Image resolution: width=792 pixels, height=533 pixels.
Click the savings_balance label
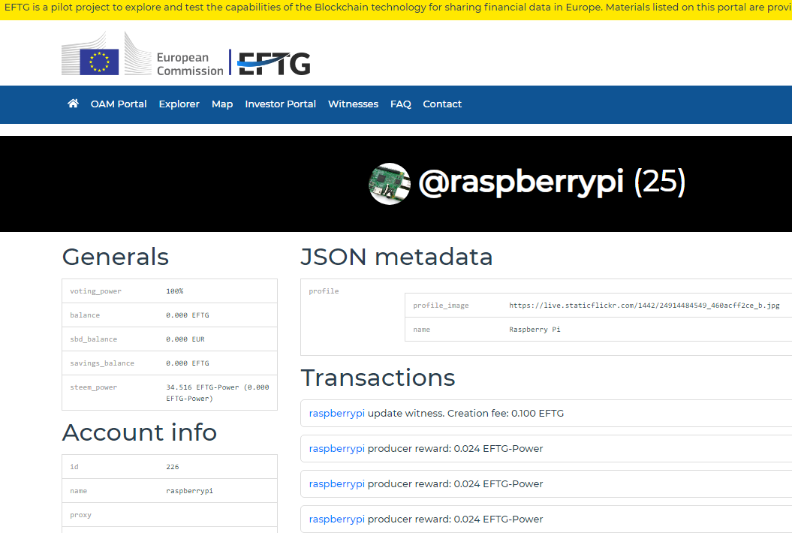click(x=102, y=363)
